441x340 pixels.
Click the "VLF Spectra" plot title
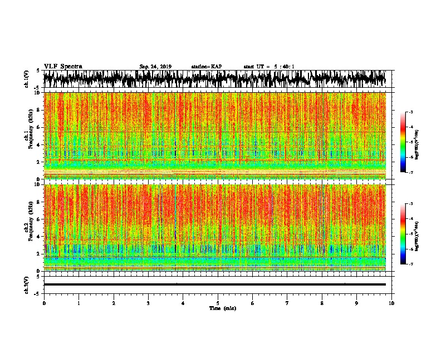(63, 67)
